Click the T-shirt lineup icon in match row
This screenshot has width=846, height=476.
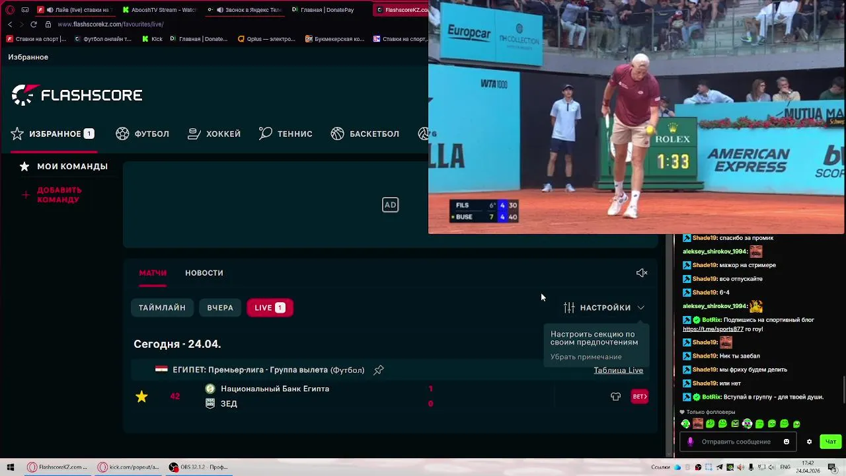[x=615, y=397]
